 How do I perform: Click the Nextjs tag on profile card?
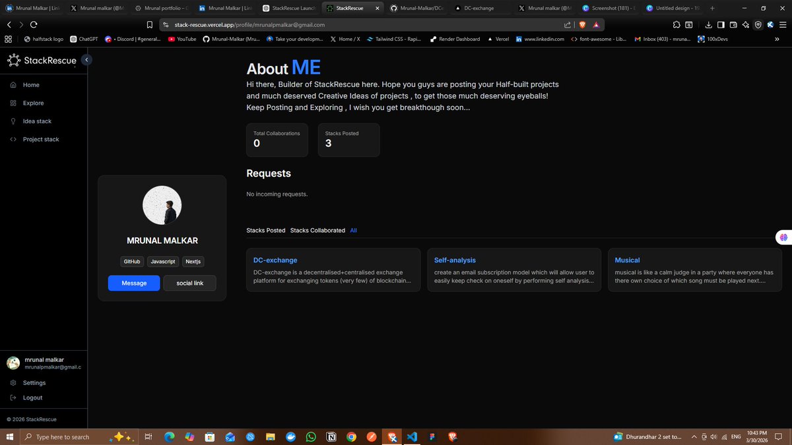click(x=193, y=262)
